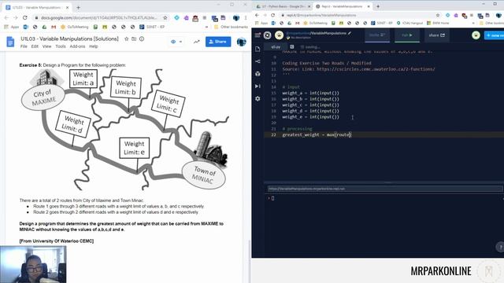Click the share button in Repl.it header
Screen dimensions: 504x283
[436, 35]
